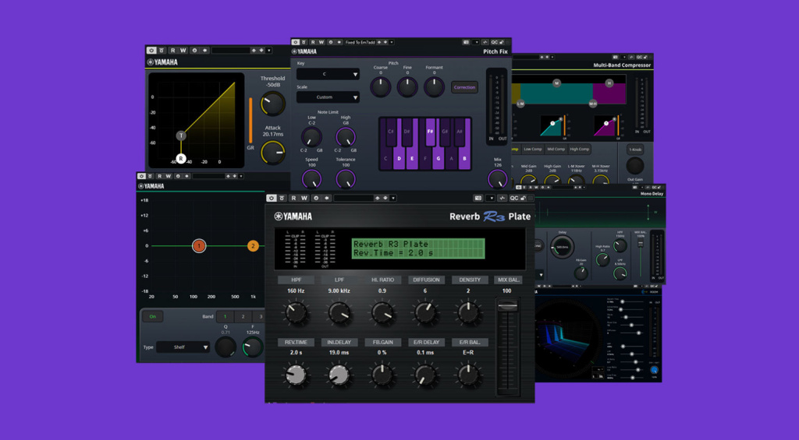Select EQ band node 2
The image size is (799, 440).
(x=253, y=246)
